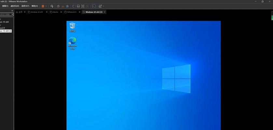Select the NDLinux2.0 library entry
The image size is (273, 130).
[x=2, y=28]
